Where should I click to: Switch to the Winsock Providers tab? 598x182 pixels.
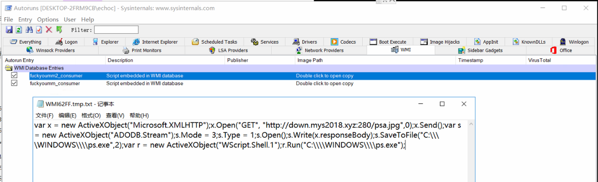(50, 50)
